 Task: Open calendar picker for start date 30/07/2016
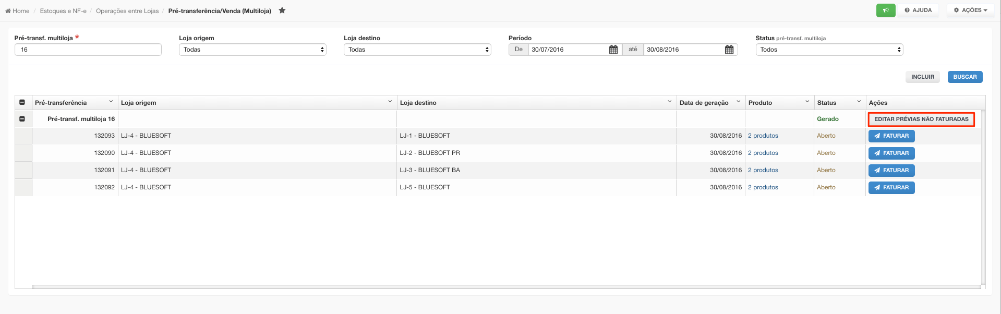pyautogui.click(x=613, y=50)
